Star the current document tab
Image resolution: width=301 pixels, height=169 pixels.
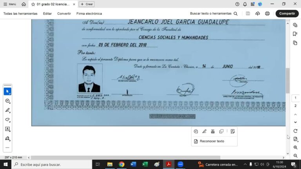click(33, 4)
